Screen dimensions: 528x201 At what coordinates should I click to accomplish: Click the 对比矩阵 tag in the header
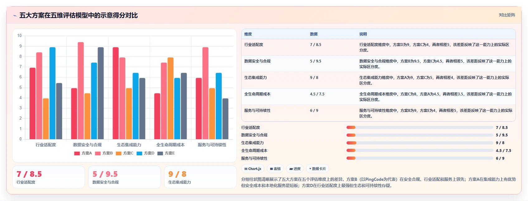click(x=507, y=15)
